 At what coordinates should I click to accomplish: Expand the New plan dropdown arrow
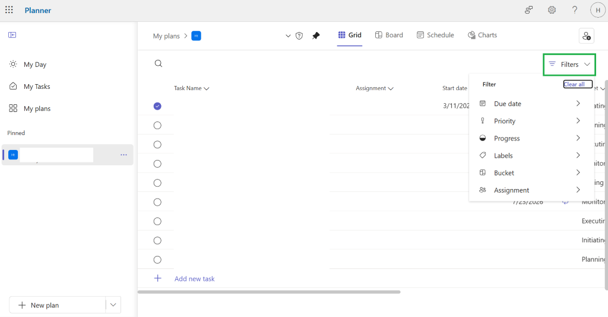click(x=113, y=305)
